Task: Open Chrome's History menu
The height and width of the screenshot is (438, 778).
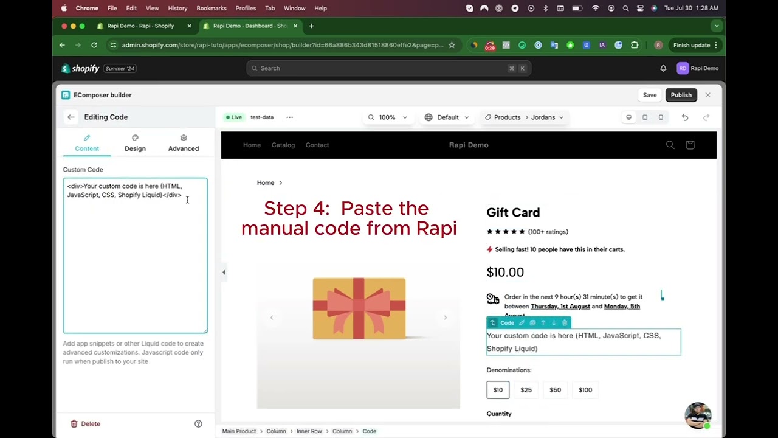Action: point(177,9)
